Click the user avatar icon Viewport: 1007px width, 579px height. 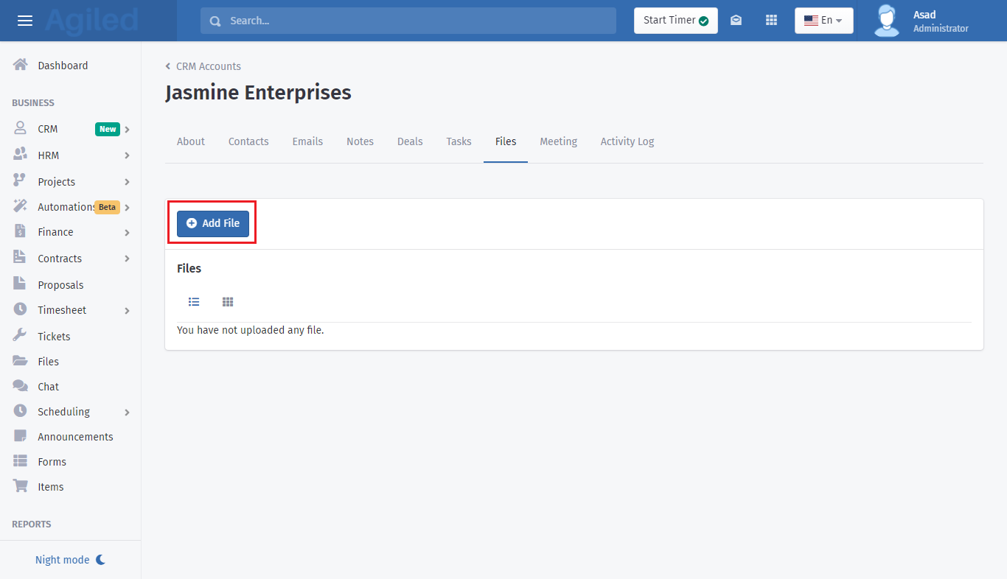click(886, 21)
